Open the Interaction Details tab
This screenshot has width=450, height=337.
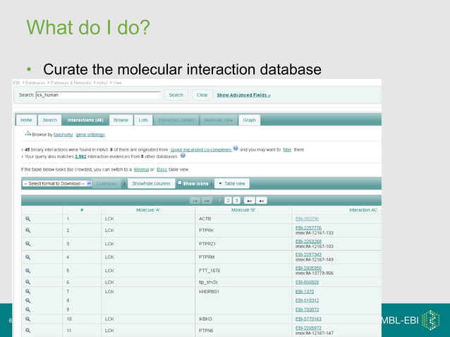pos(176,120)
